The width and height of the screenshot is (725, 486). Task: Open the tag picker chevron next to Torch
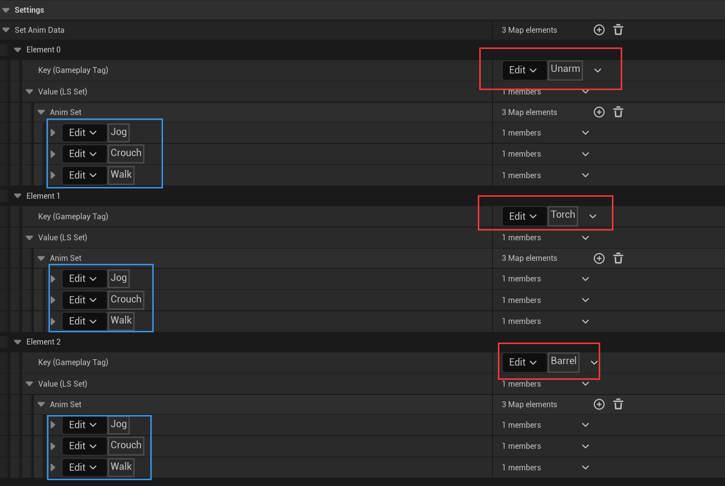[592, 216]
